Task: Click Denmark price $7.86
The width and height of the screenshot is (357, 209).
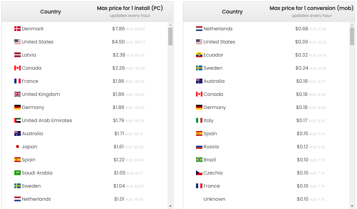Action: click(x=118, y=29)
